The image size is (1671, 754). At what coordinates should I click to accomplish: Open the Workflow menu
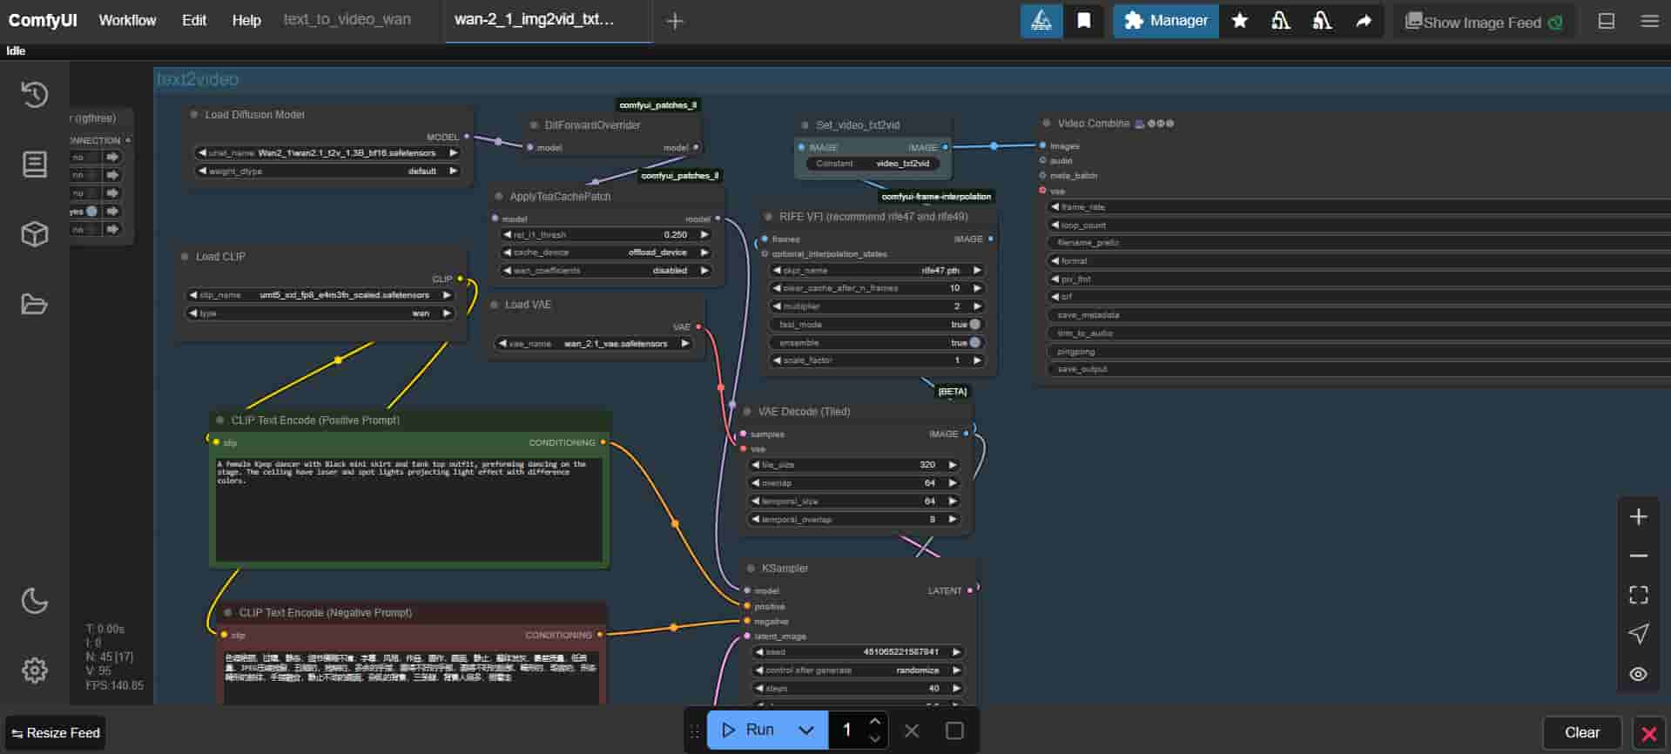[x=127, y=21]
